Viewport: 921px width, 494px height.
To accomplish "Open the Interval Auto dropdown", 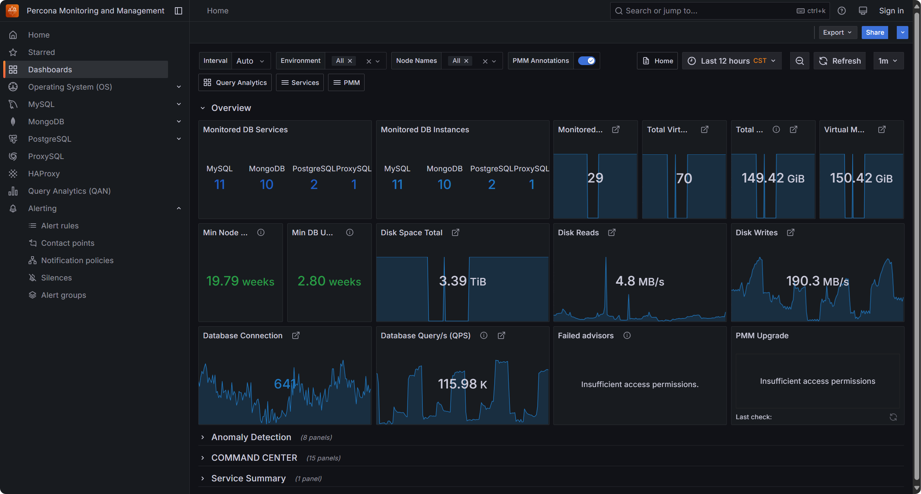I will click(x=251, y=61).
